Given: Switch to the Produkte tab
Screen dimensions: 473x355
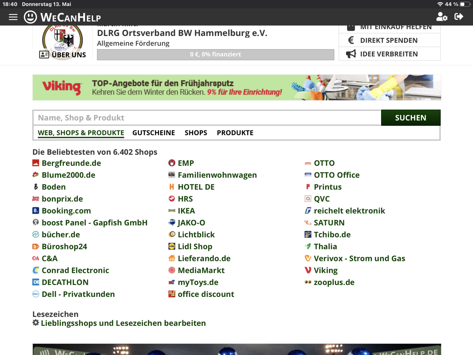Looking at the screenshot, I should click(235, 133).
